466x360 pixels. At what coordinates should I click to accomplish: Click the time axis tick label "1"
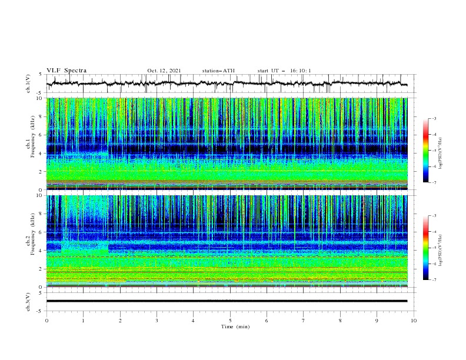(x=83, y=321)
